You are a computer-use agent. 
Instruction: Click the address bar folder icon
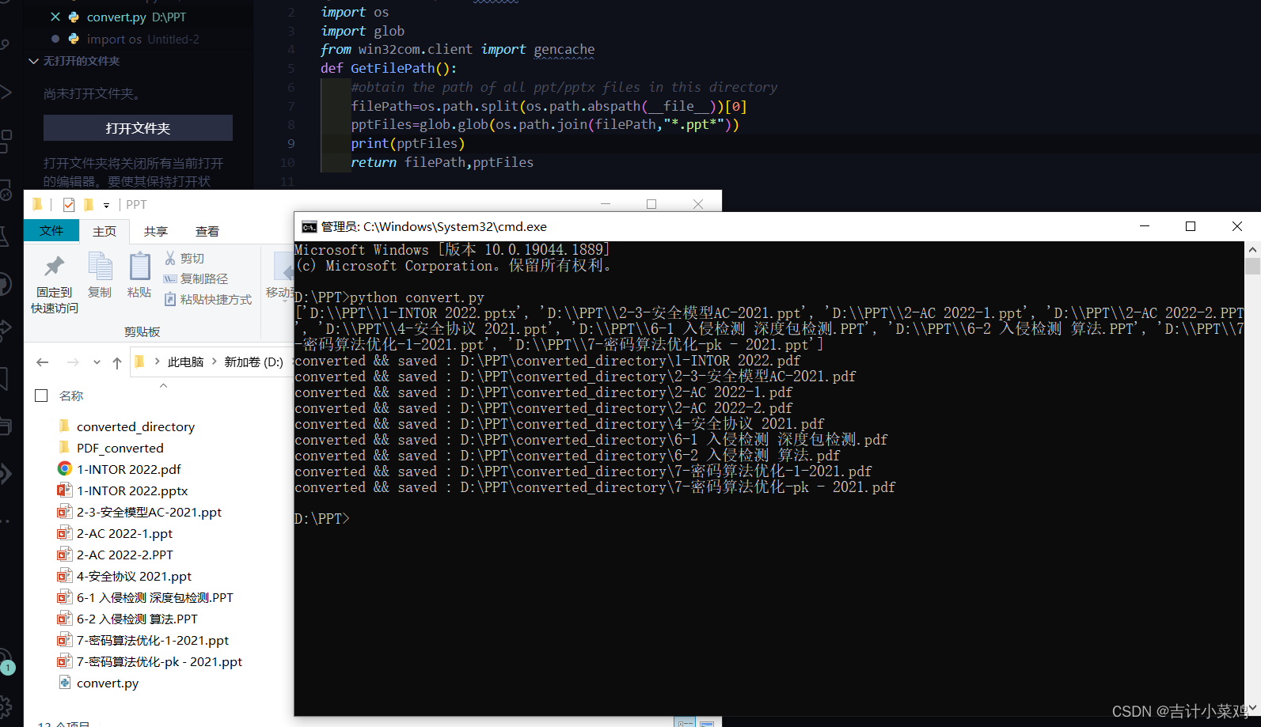[x=139, y=362]
